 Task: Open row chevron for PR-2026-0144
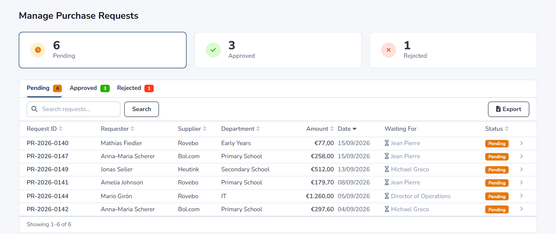coord(521,196)
